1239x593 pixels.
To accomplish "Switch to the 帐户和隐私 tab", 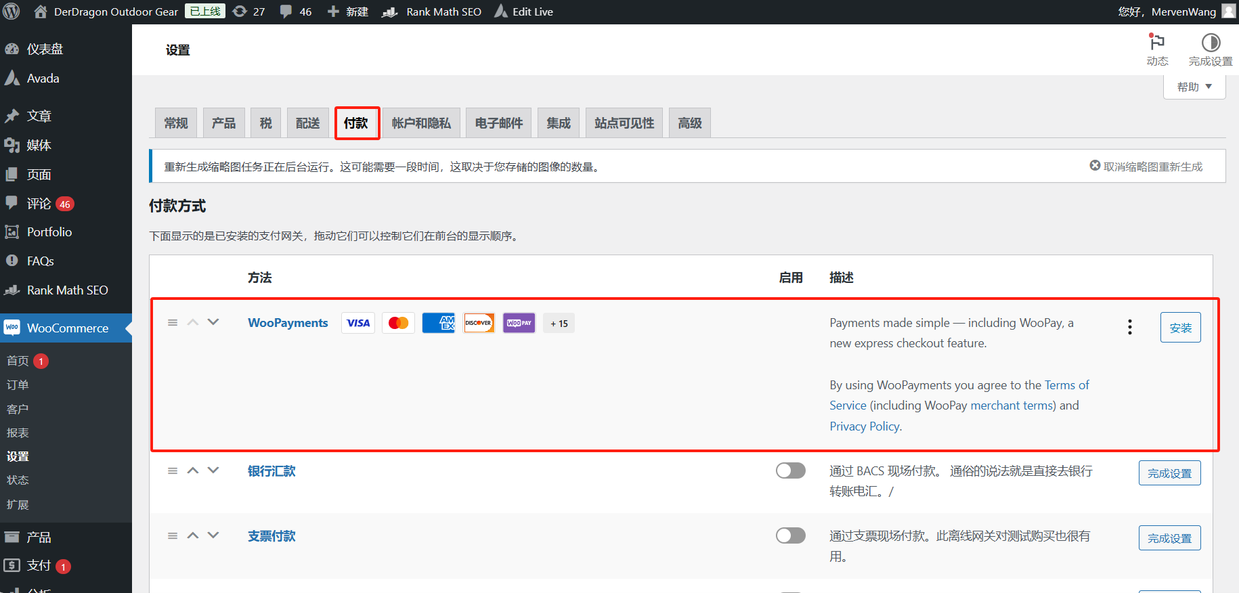I will coord(421,123).
